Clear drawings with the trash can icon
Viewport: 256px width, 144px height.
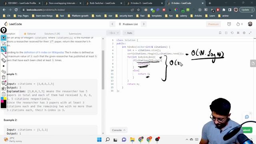click(x=4, y=77)
